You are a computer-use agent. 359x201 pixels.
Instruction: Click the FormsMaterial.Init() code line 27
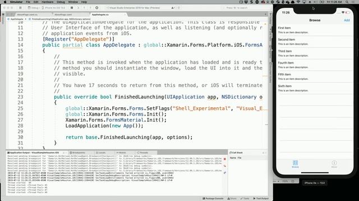pos(116,120)
